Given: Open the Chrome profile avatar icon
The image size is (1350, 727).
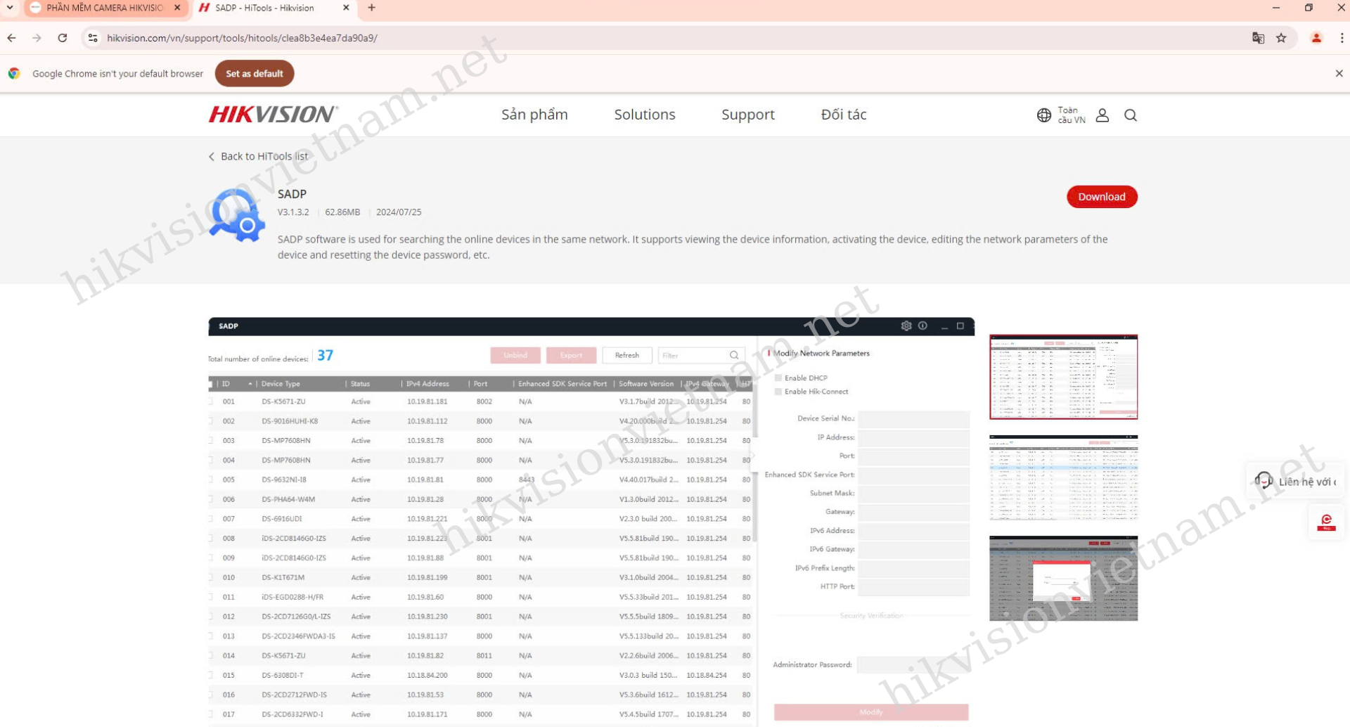Looking at the screenshot, I should (x=1316, y=38).
